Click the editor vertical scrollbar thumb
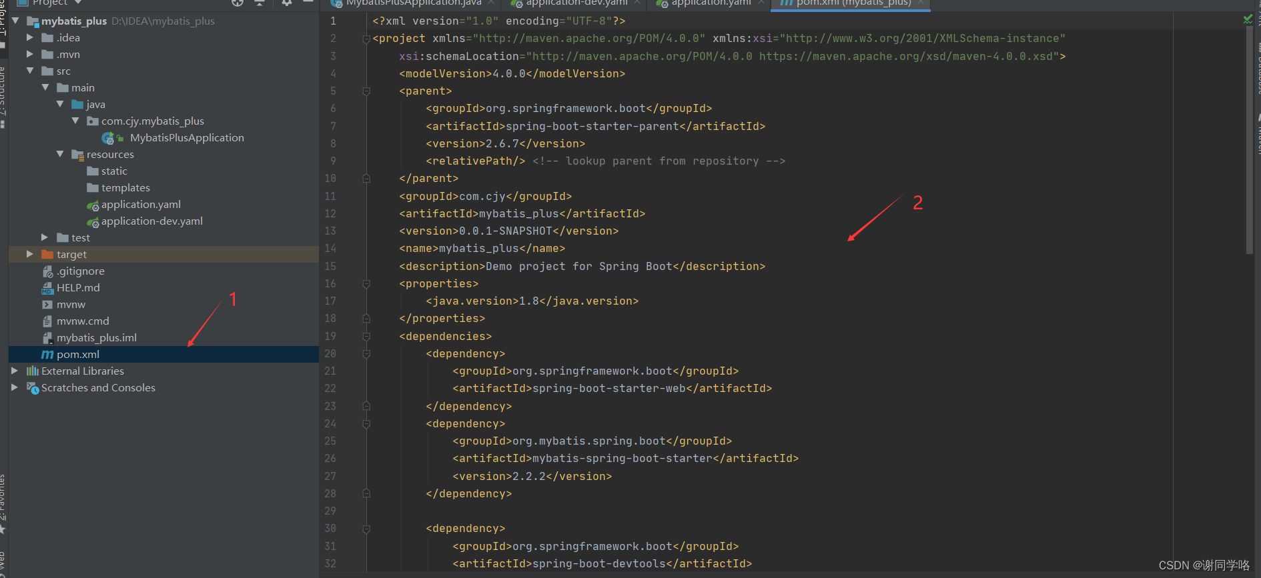 (x=1250, y=140)
